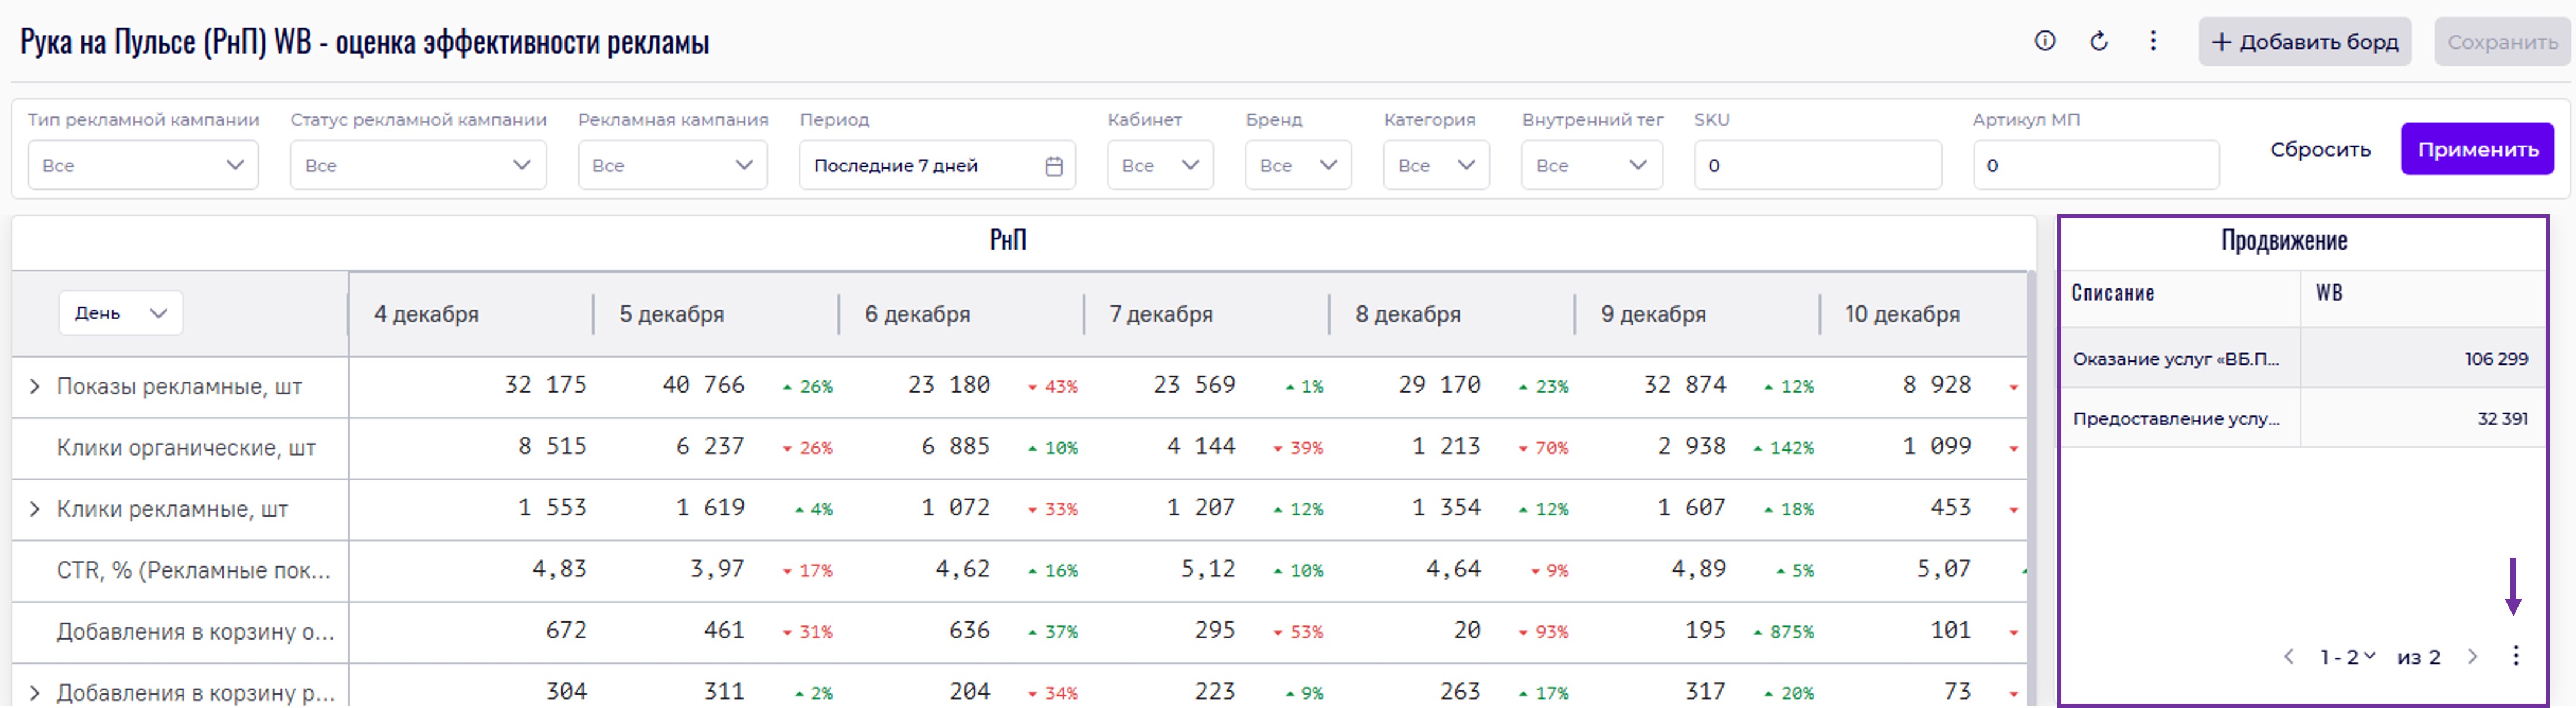This screenshot has height=708, width=2576.
Task: Expand the Клики рекламные row
Action: pyautogui.click(x=35, y=509)
